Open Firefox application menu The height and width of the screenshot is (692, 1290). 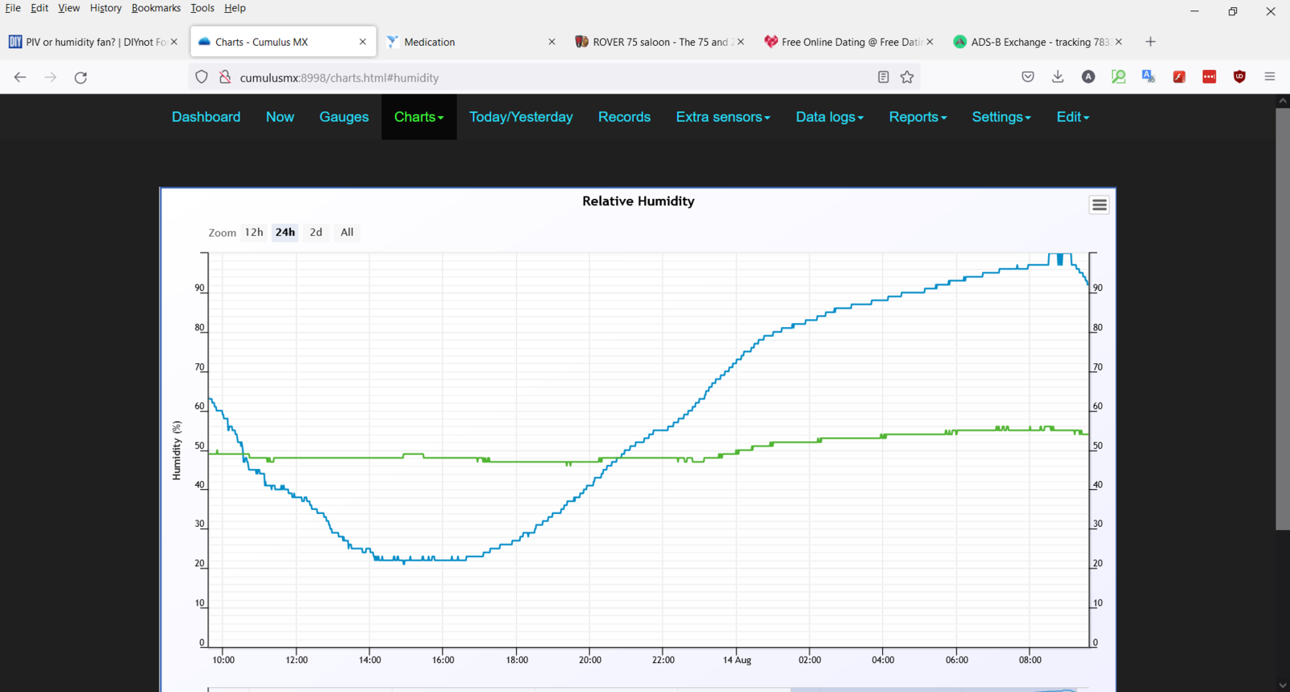coord(1270,77)
